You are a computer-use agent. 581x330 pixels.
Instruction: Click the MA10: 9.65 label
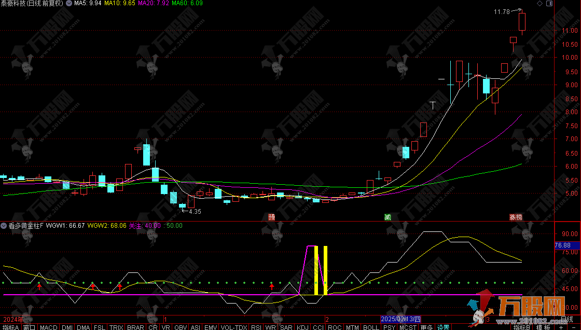tap(120, 3)
